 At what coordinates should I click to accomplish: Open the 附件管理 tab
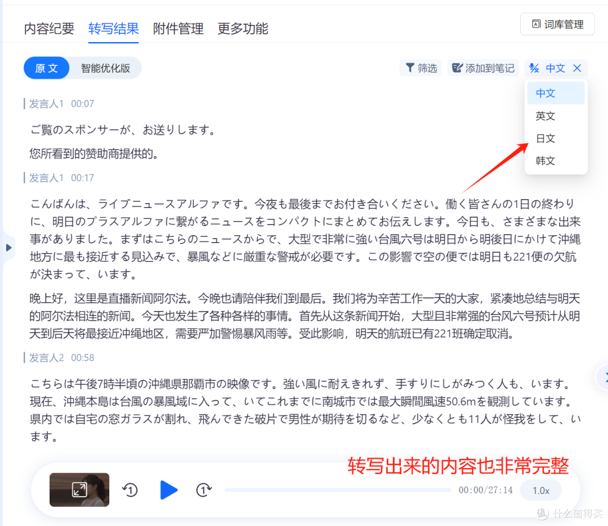pos(178,28)
